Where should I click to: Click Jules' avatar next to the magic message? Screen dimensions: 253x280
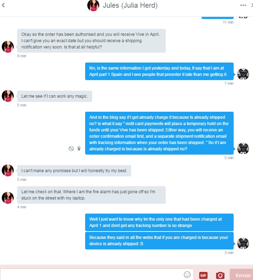(x=8, y=96)
